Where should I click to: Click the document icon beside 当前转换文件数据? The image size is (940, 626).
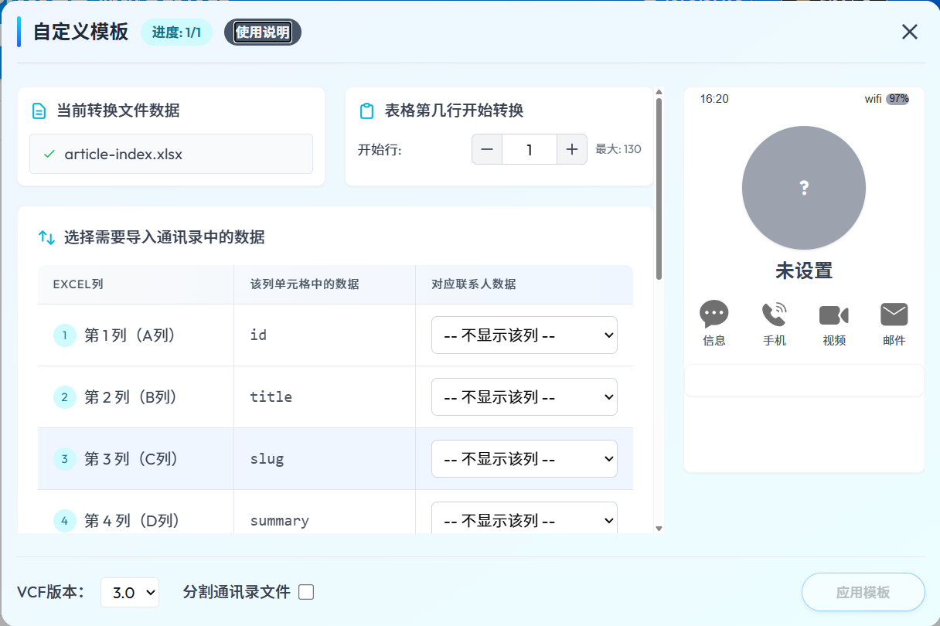[x=39, y=111]
